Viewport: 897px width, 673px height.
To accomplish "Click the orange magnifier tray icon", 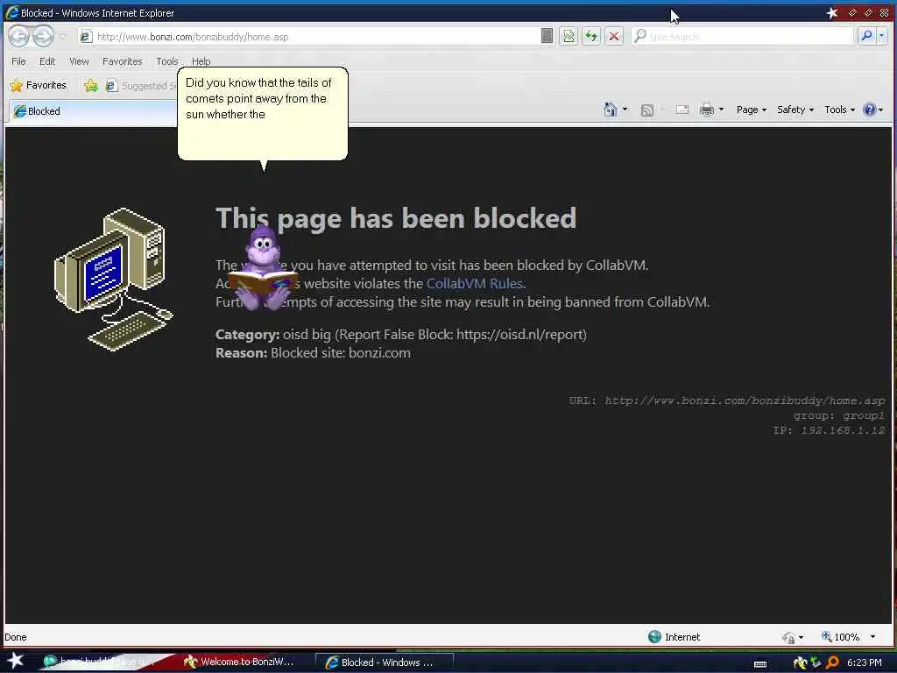I will tap(832, 662).
